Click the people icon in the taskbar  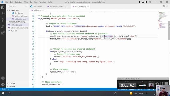115,93
